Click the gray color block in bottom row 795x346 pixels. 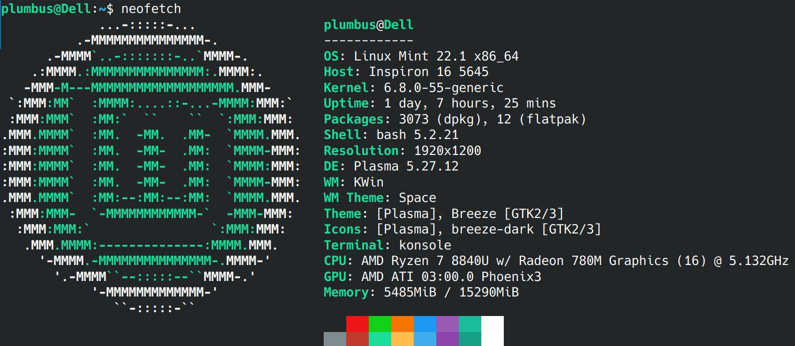coord(335,339)
